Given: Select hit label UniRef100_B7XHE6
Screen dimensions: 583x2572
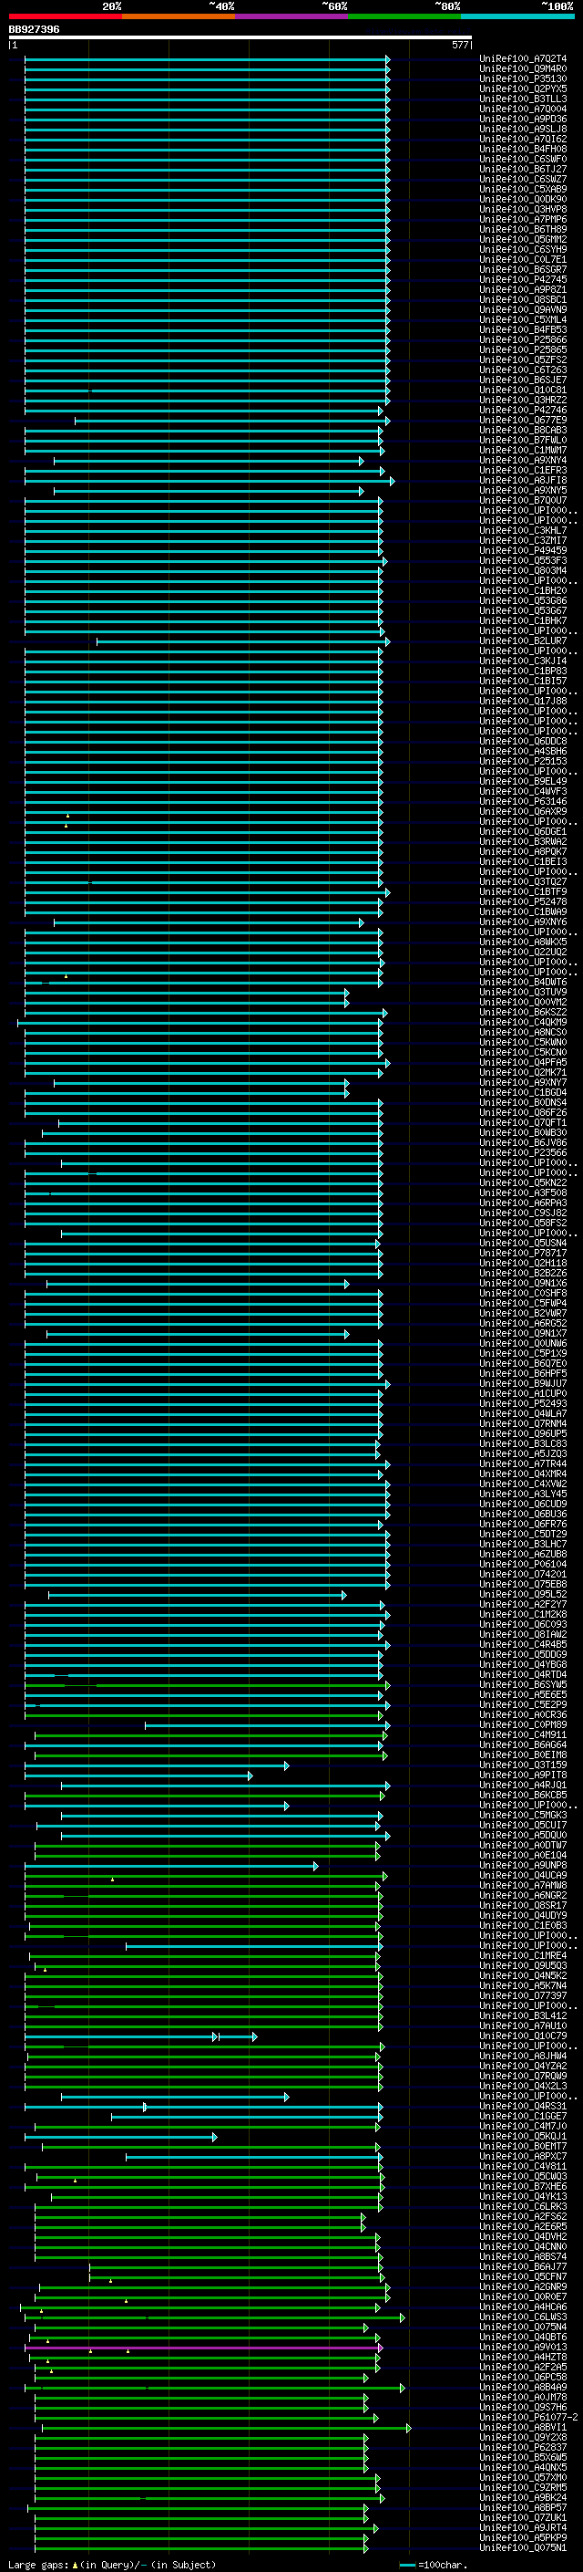Looking at the screenshot, I should click(x=523, y=2187).
